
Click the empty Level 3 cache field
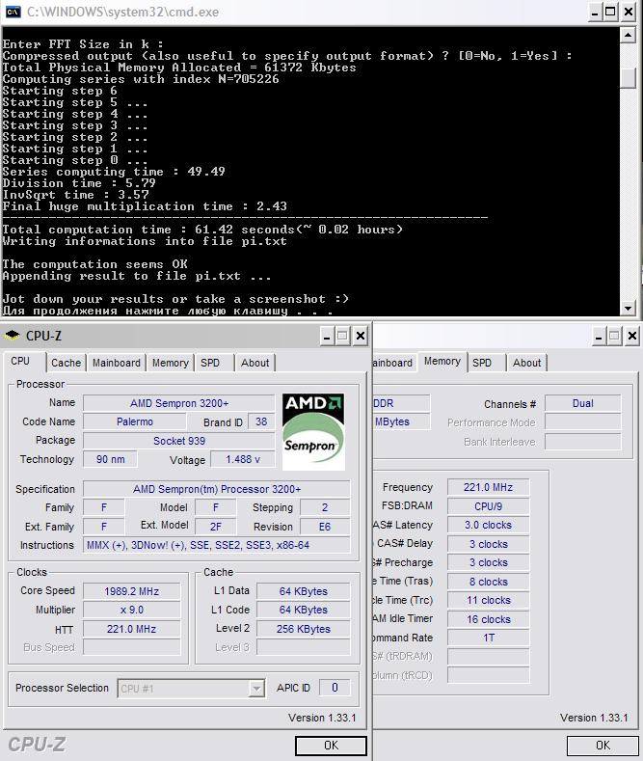tap(303, 647)
